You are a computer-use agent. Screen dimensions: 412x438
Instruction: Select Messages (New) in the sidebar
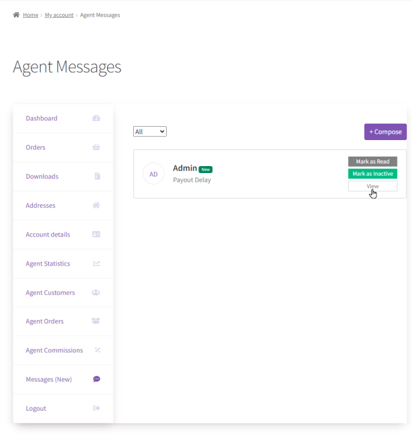click(49, 379)
